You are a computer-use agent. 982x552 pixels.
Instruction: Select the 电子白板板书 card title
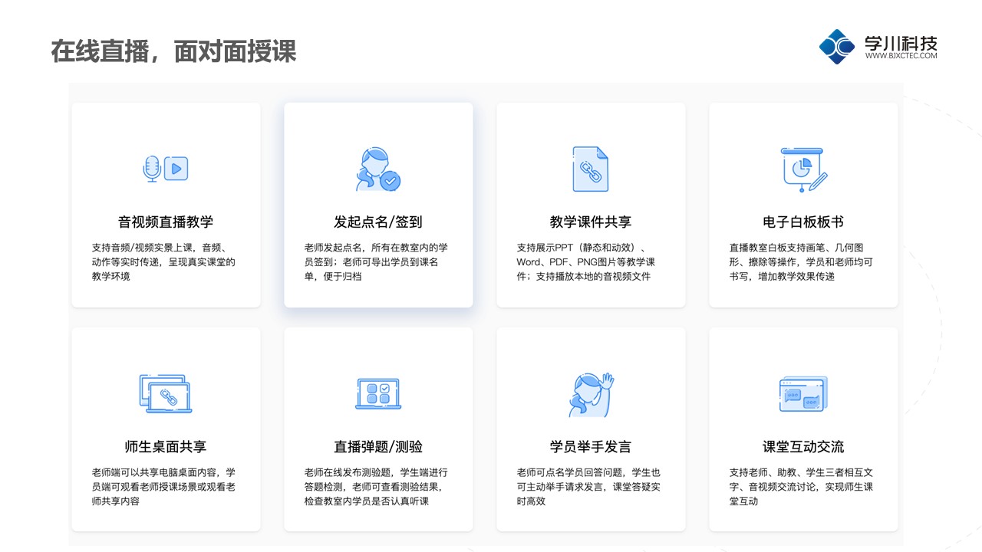(x=803, y=222)
